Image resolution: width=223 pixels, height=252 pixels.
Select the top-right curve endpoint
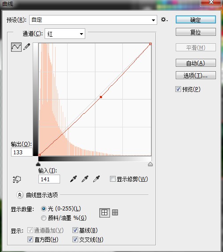pyautogui.click(x=150, y=44)
